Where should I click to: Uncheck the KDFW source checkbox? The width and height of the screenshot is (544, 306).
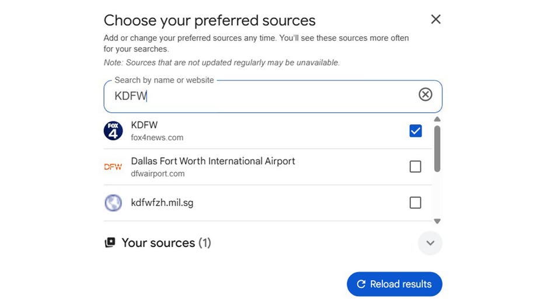coord(415,131)
